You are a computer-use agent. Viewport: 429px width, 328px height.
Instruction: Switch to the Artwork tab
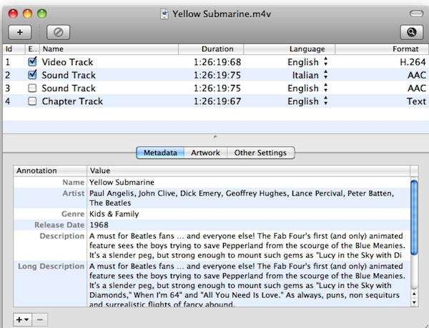pyautogui.click(x=205, y=153)
